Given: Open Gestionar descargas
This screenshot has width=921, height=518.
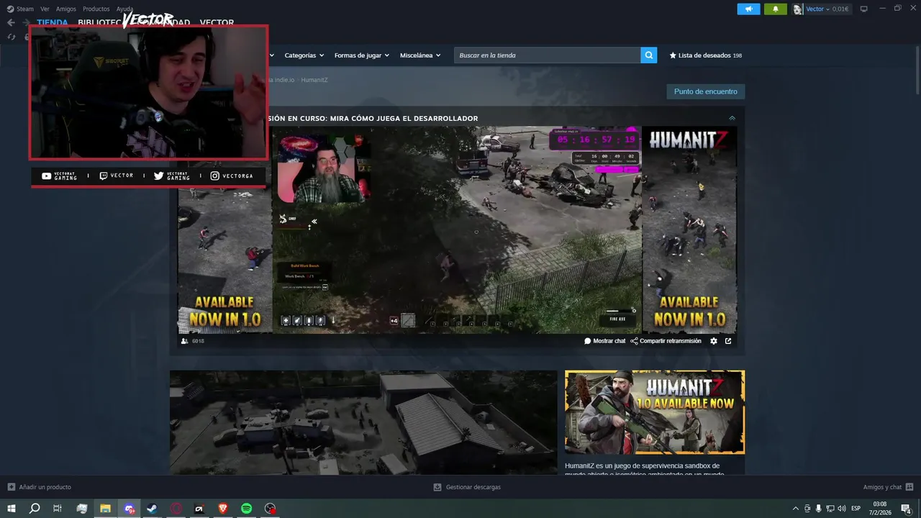Looking at the screenshot, I should [x=467, y=487].
